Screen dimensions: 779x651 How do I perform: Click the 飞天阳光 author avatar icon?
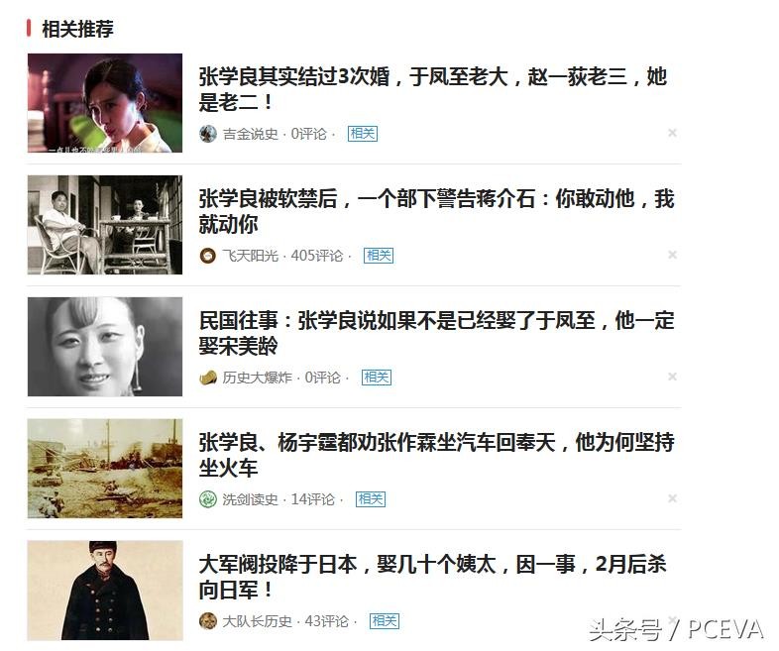click(x=208, y=256)
